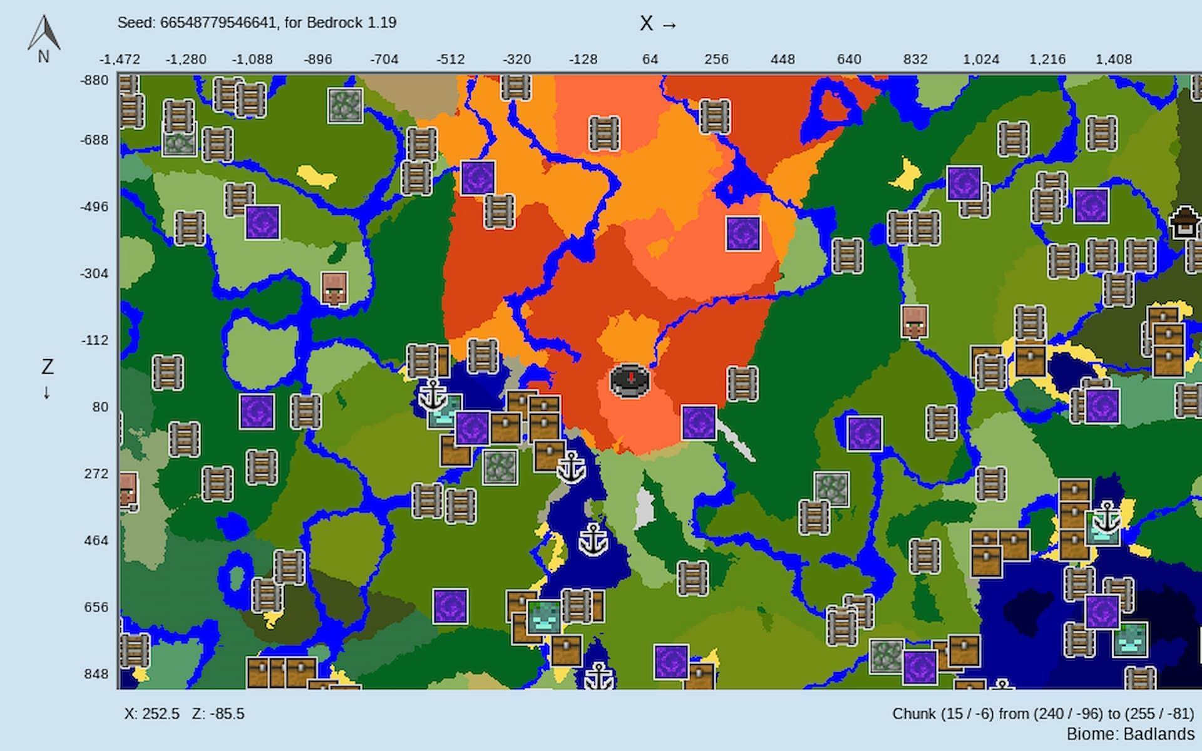
Task: Click the mossy cobblestone icon beside the chests southwest of badlands
Action: click(x=500, y=466)
